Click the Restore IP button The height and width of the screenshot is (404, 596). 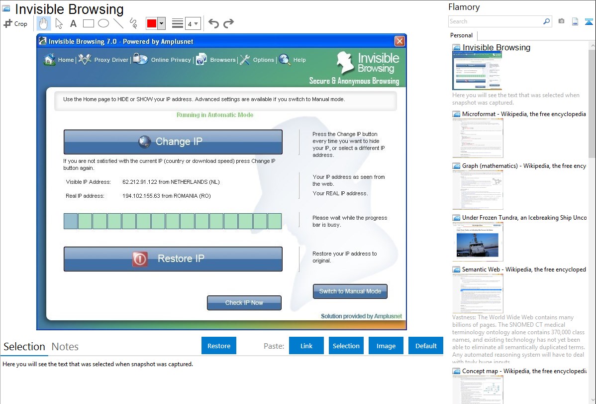[x=173, y=259]
